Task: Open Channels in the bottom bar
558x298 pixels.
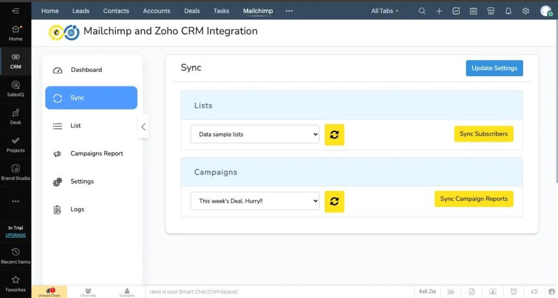Action: pos(88,292)
